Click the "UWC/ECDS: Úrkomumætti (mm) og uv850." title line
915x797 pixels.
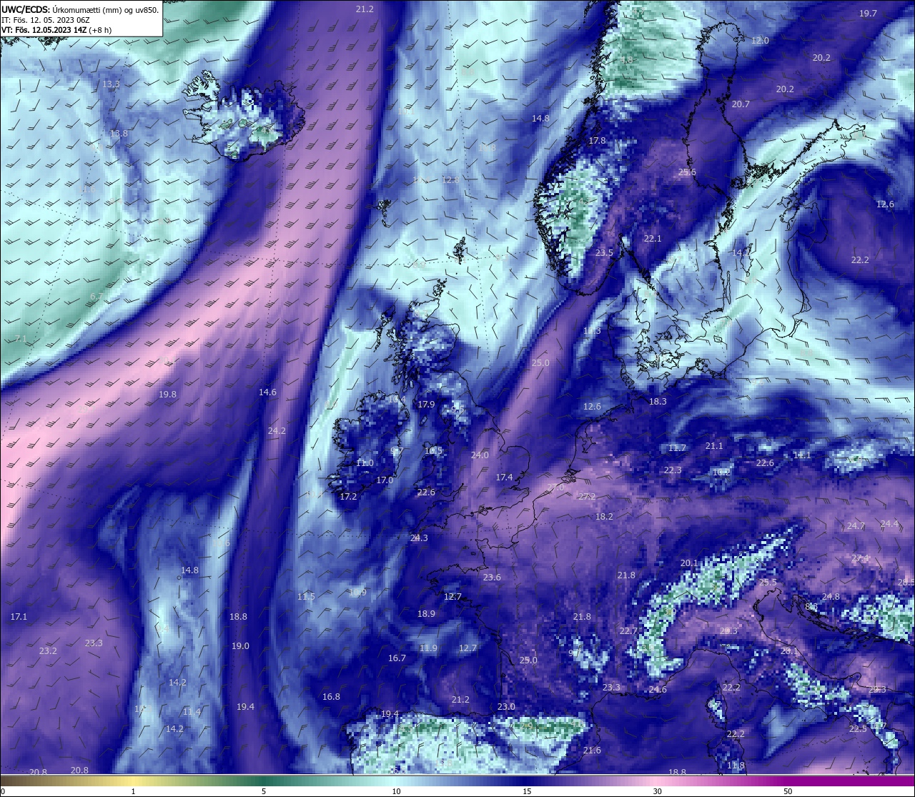[80, 9]
